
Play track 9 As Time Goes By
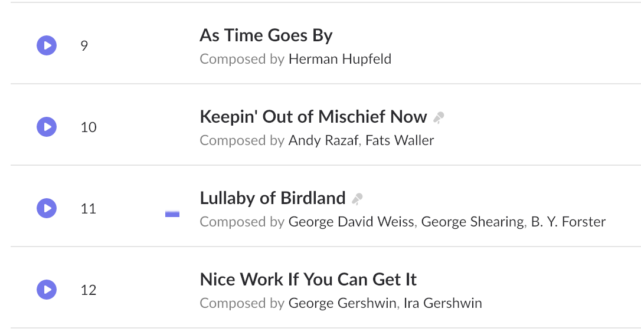[47, 45]
